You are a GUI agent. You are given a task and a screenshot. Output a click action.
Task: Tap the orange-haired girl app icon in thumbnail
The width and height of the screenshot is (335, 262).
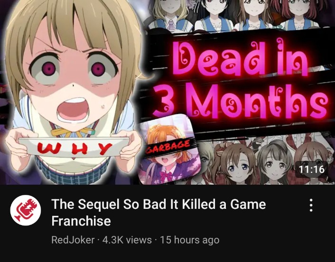(169, 150)
